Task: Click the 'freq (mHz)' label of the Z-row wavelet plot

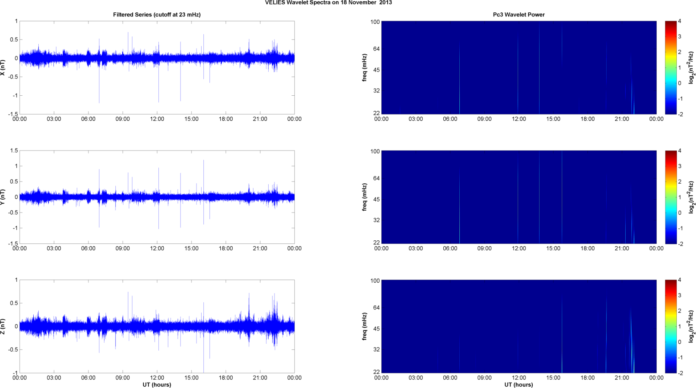Action: click(365, 326)
